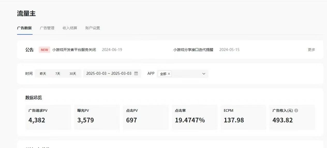Click the 流量主 page title
327x148 pixels.
point(26,14)
